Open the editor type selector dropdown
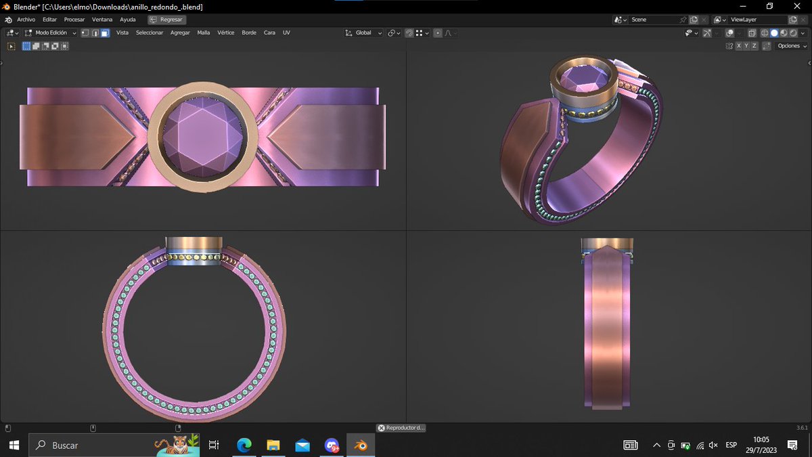Screen dimensions: 812x457 click(x=12, y=32)
